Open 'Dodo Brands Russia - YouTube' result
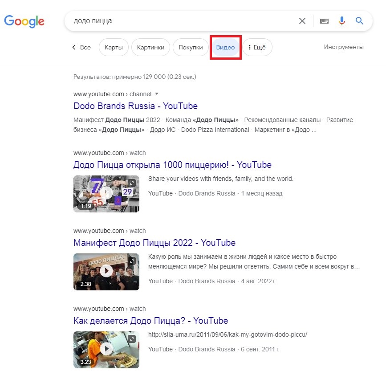 coord(135,106)
